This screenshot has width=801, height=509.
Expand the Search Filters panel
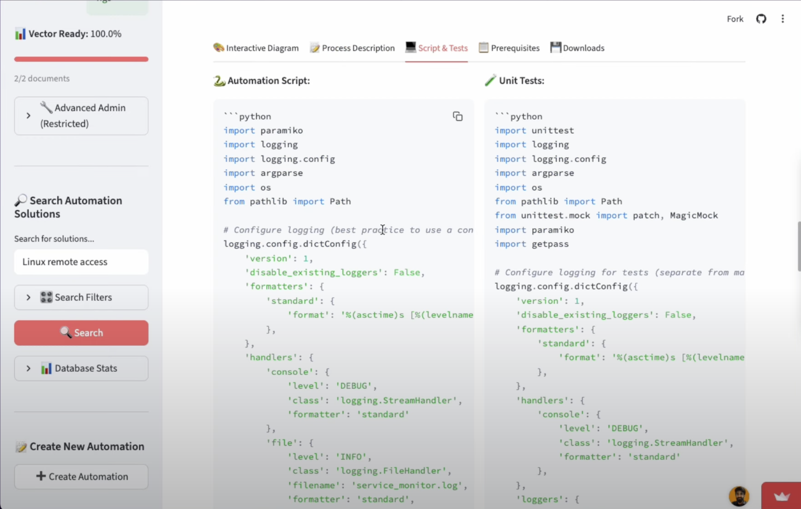(81, 297)
